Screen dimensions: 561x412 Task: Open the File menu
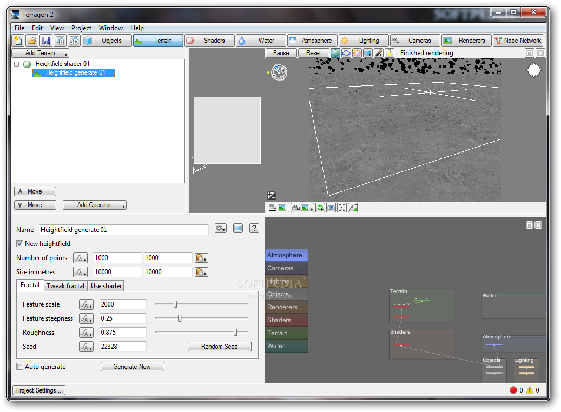click(x=19, y=28)
